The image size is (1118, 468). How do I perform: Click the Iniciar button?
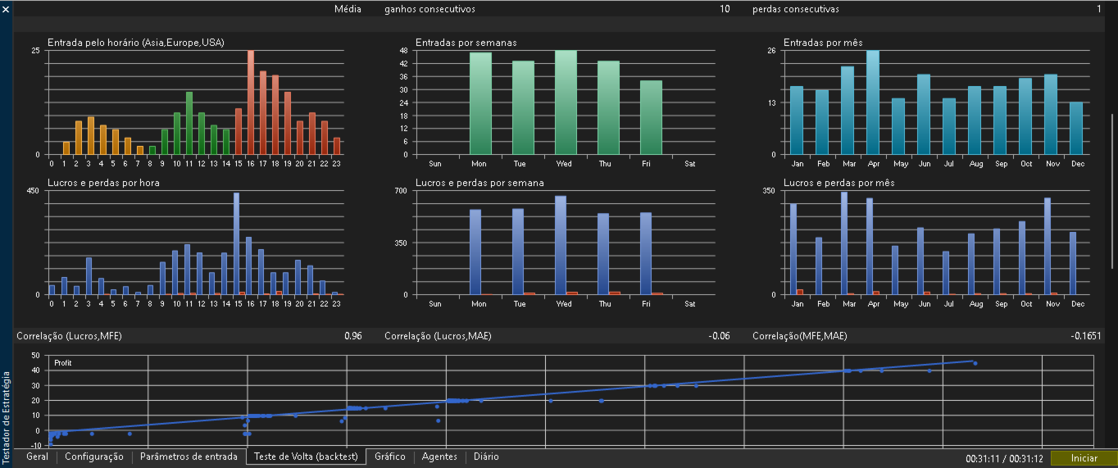(x=1084, y=458)
